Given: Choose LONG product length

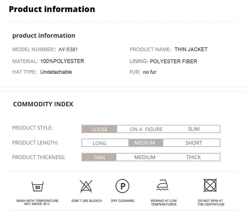Looking at the screenshot, I should pyautogui.click(x=100, y=143).
